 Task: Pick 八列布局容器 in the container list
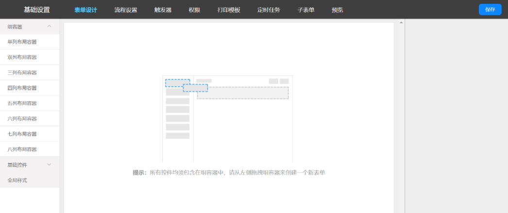pos(22,150)
